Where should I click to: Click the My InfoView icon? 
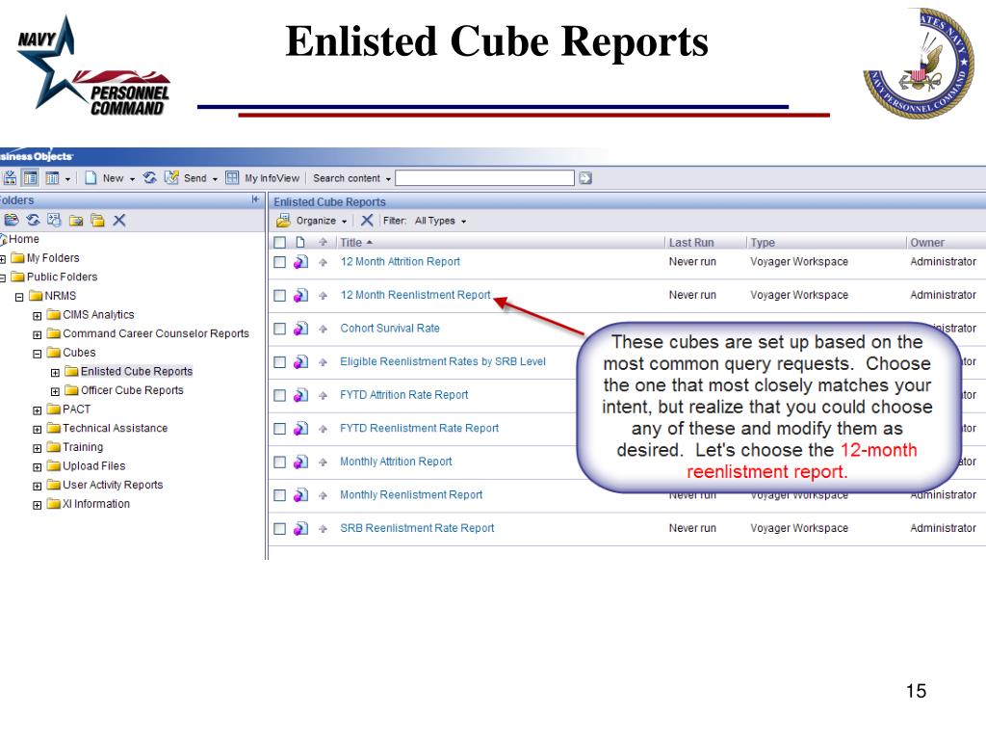click(232, 178)
